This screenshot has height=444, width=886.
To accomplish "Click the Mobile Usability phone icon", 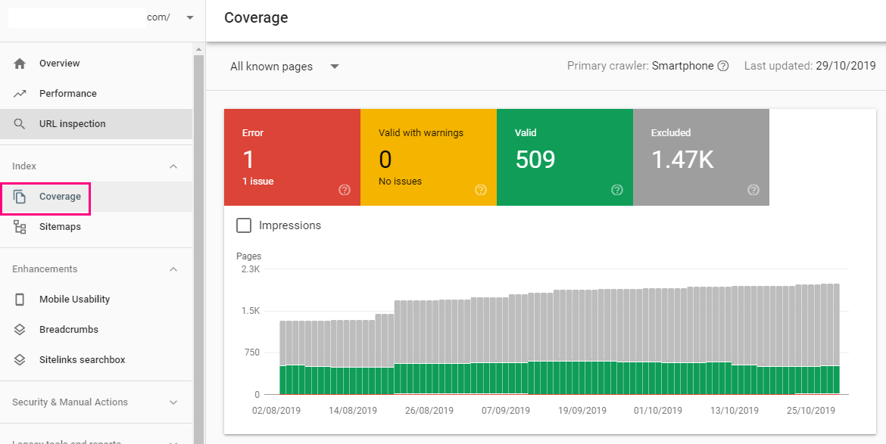I will pos(20,300).
